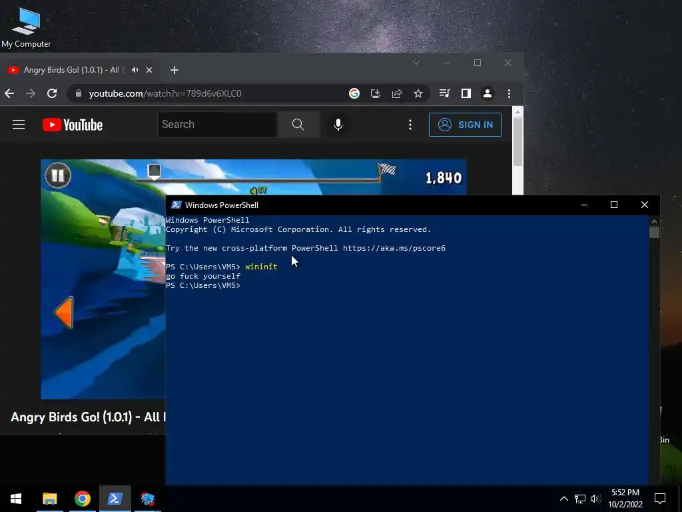The height and width of the screenshot is (512, 682).
Task: Open the clock showing 5:52 PM
Action: pyautogui.click(x=625, y=499)
